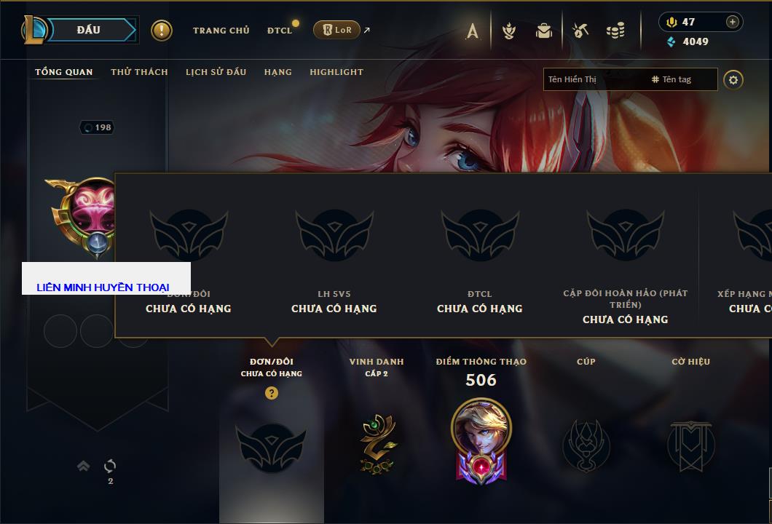Switch to the LỊCH SỬ ĐẤU tab
772x524 pixels.
click(216, 72)
